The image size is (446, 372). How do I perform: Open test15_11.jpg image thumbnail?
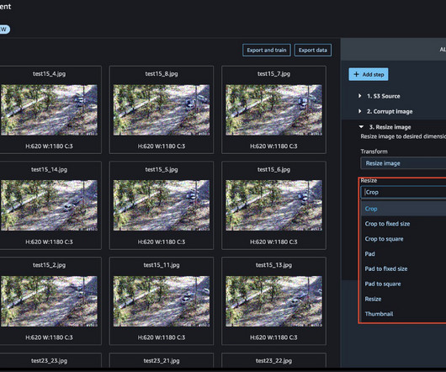pos(162,301)
